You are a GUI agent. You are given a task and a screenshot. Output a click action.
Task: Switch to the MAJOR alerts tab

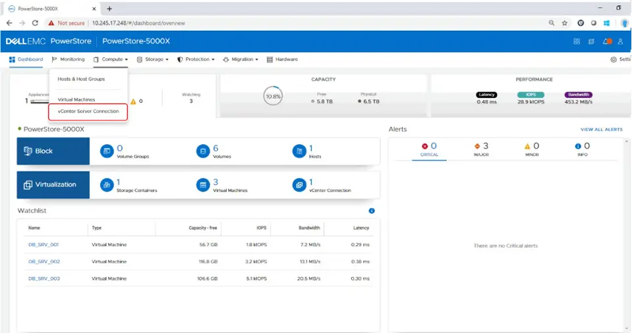[x=482, y=149]
